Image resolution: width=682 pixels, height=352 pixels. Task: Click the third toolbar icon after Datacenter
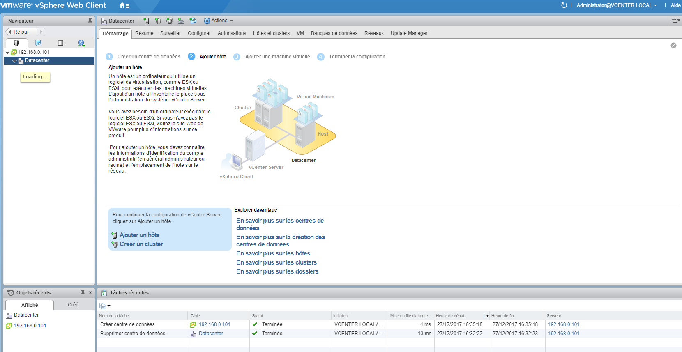pos(170,21)
